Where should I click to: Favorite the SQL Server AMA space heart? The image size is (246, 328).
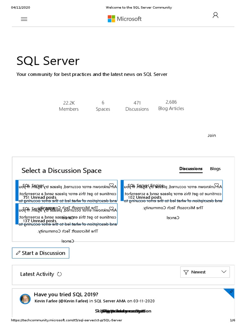click(x=111, y=209)
